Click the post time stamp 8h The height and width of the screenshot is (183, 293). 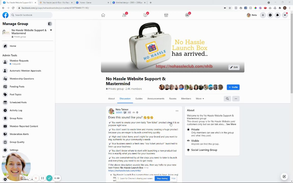click(x=134, y=113)
